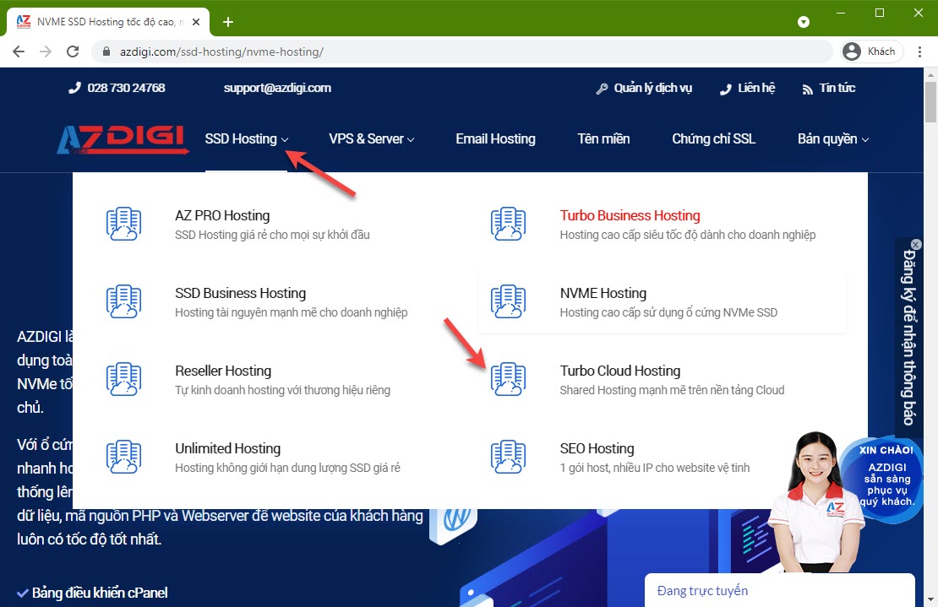Open Email Hosting menu item
This screenshot has height=607, width=938.
point(495,139)
